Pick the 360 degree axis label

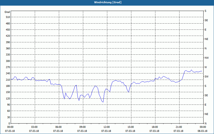click(x=8, y=49)
